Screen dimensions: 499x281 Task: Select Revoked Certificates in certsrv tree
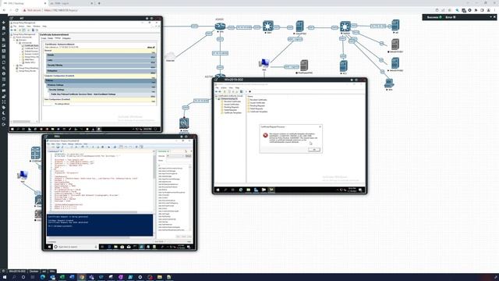pyautogui.click(x=232, y=101)
